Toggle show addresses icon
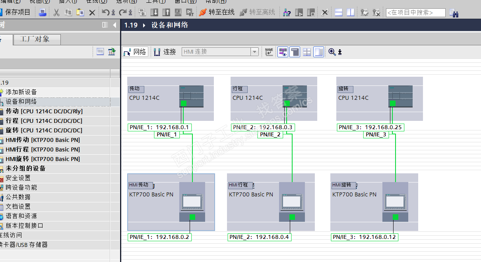The height and width of the screenshot is (262, 481). pyautogui.click(x=283, y=52)
